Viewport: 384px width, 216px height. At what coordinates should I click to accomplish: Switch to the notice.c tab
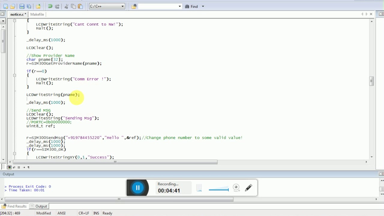[18, 14]
